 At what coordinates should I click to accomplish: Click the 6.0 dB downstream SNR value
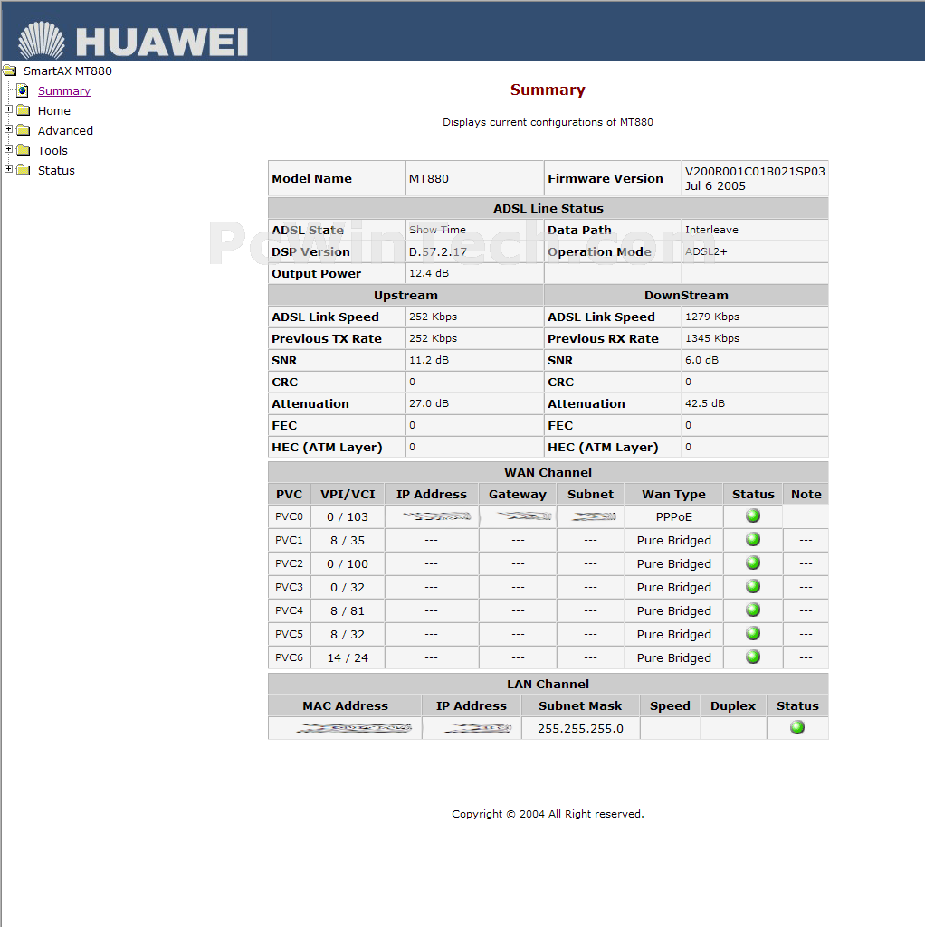point(701,360)
